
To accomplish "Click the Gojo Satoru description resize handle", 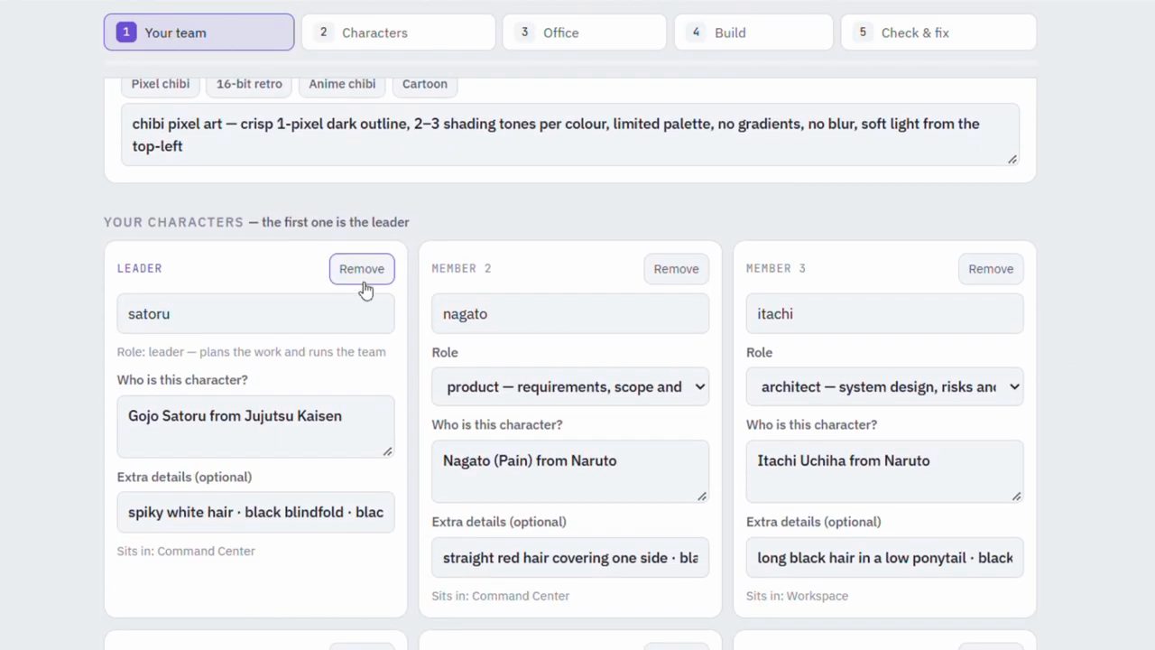I will pyautogui.click(x=388, y=451).
